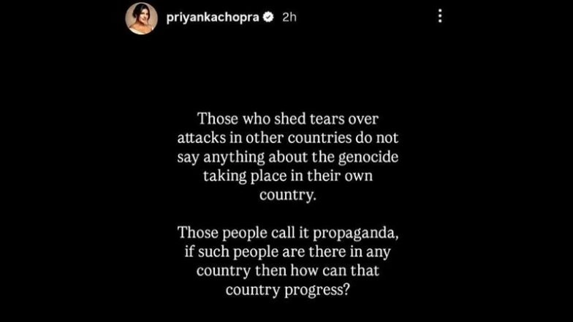Tap the line "taking place in their own"
Screen dimensions: 573x322
coord(288,176)
